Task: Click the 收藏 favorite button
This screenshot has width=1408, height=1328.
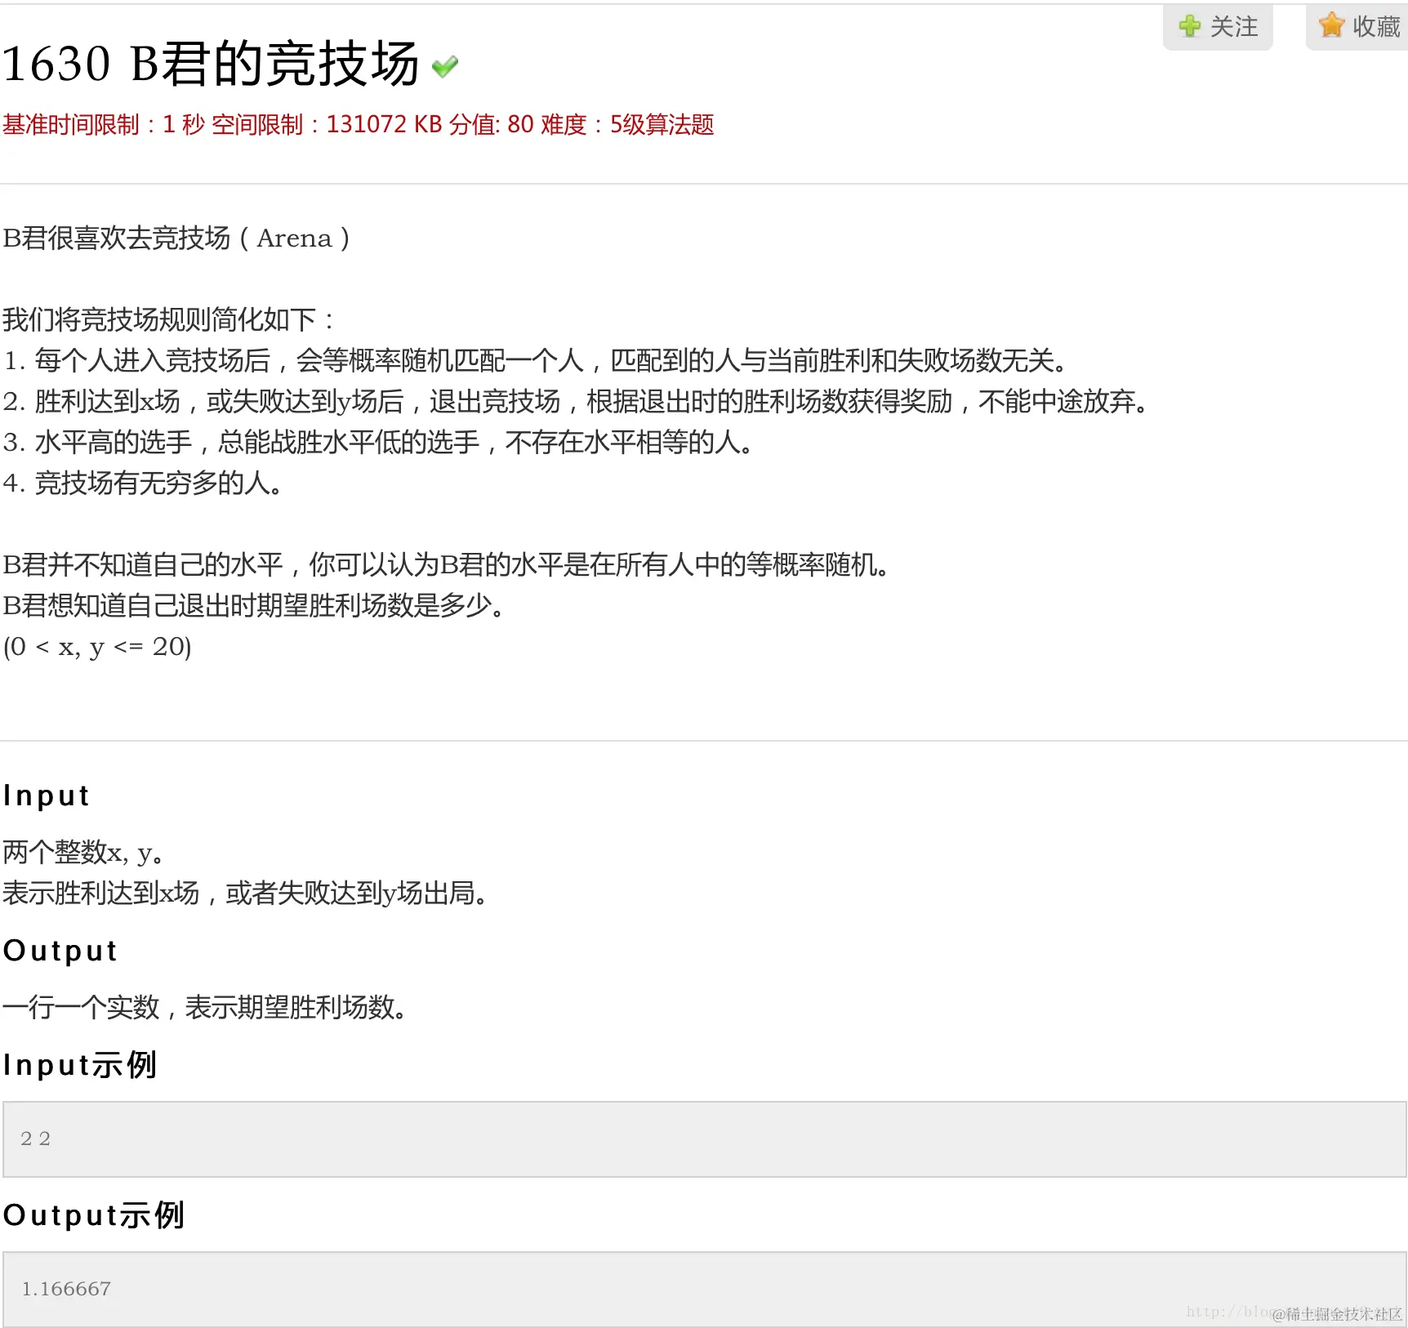Action: [1357, 27]
